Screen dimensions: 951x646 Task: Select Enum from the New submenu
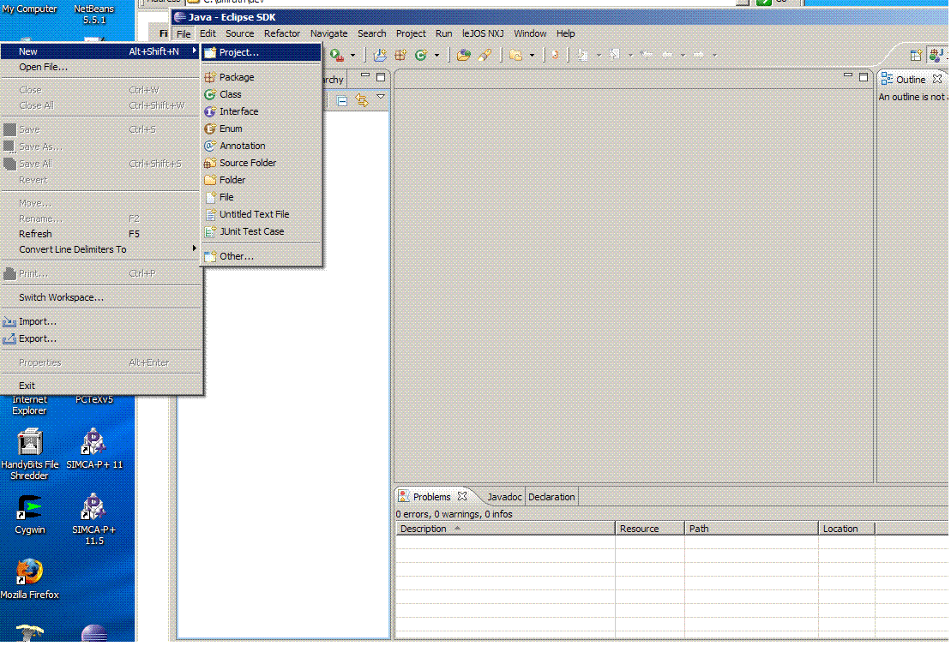point(262,129)
